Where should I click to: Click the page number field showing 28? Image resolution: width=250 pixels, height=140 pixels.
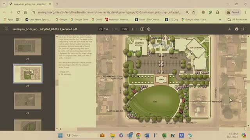(x=100, y=29)
